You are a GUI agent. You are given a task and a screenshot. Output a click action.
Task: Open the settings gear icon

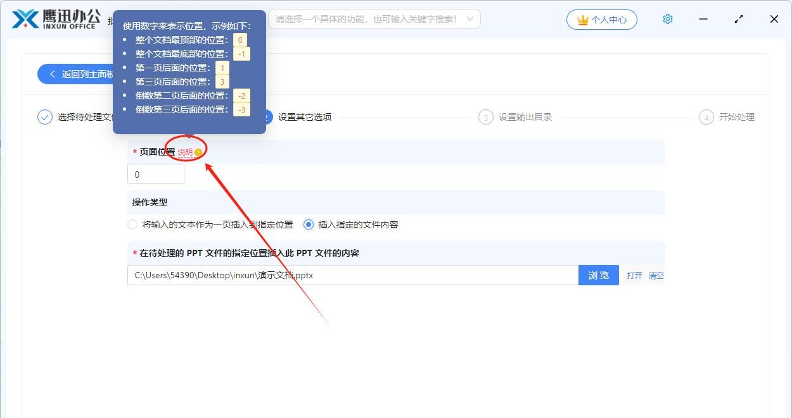(x=667, y=19)
